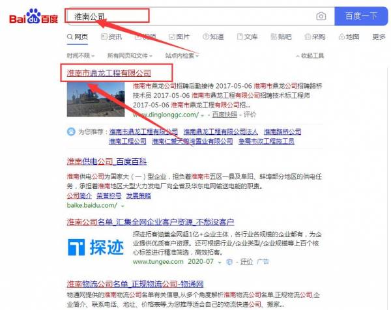The image size is (391, 310).
Task: Collapse search tools via 收起工具
Action: click(310, 55)
